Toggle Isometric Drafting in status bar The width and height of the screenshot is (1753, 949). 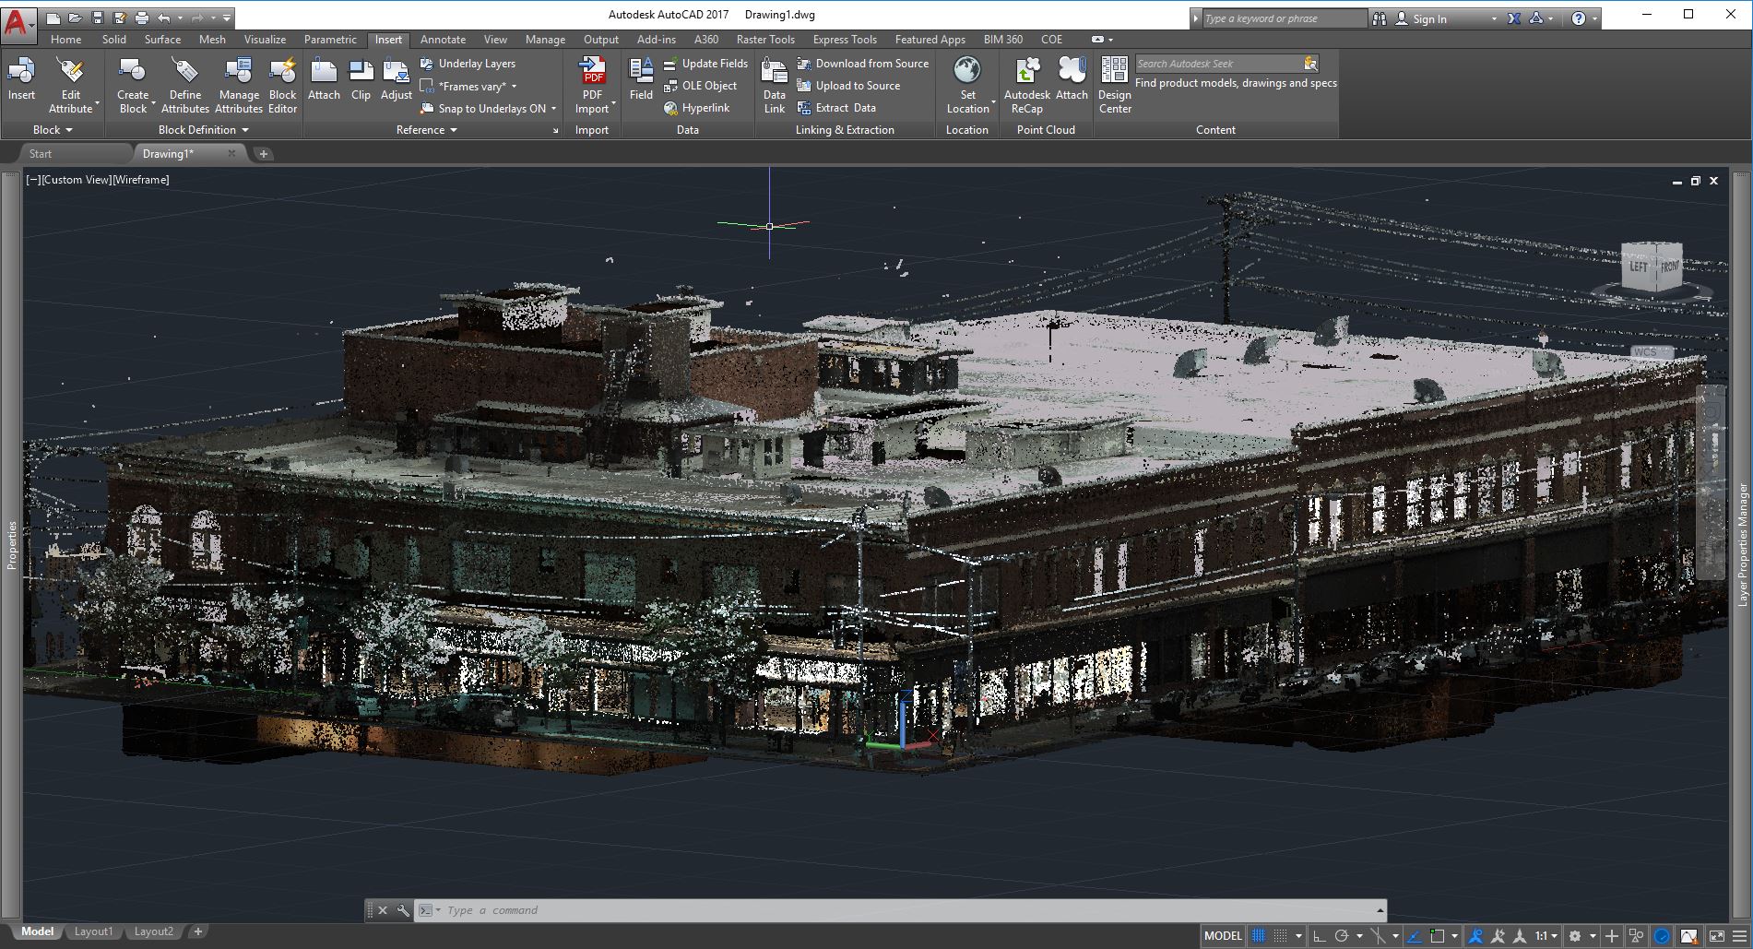1378,936
